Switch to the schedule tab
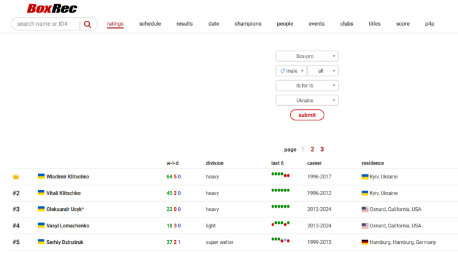This screenshot has width=458, height=253. tap(150, 24)
